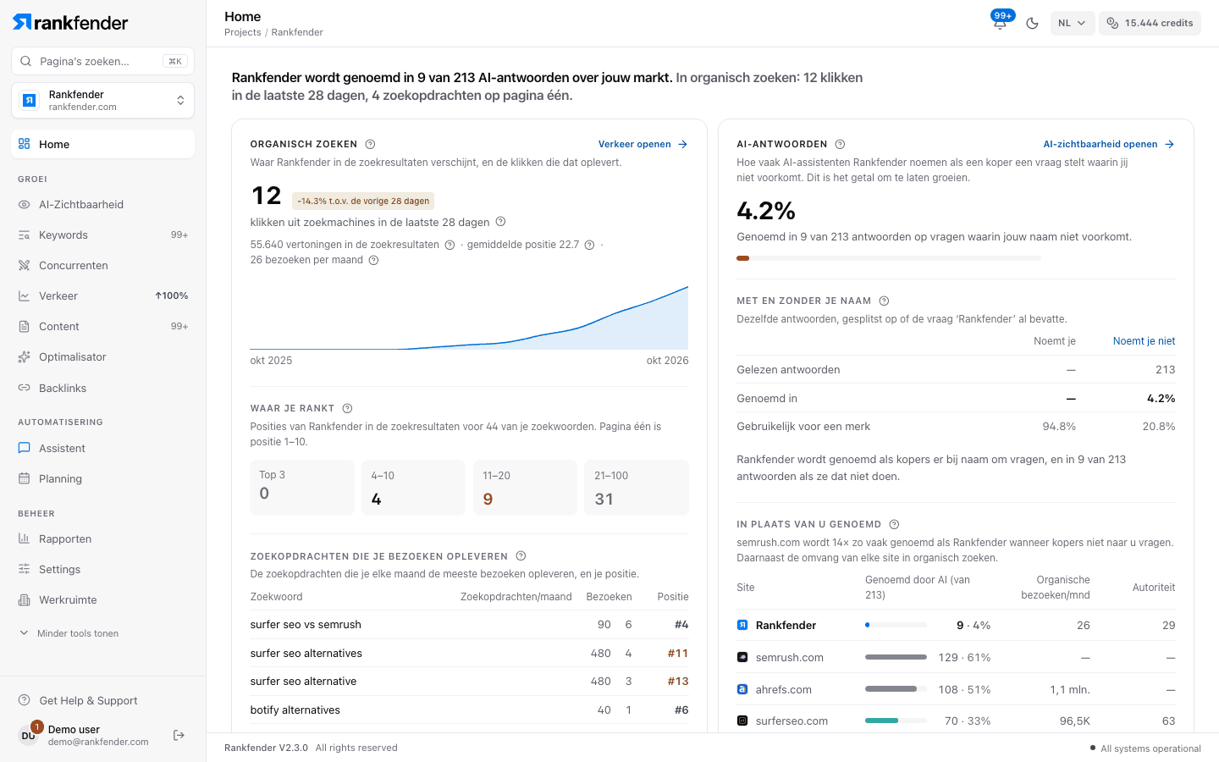Click the Assistent chat icon
Screen dimensions: 1219x762
[x=24, y=448]
